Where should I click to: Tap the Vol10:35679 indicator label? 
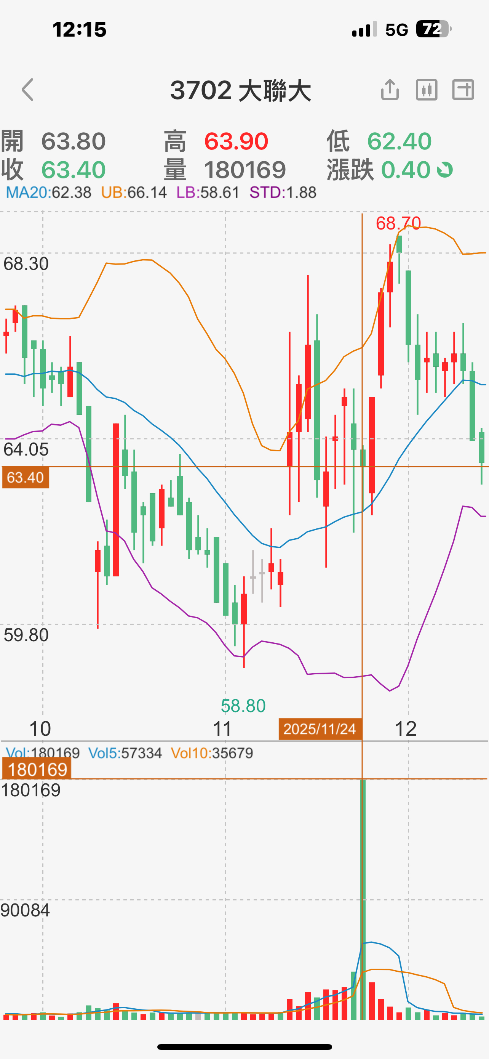pos(212,753)
